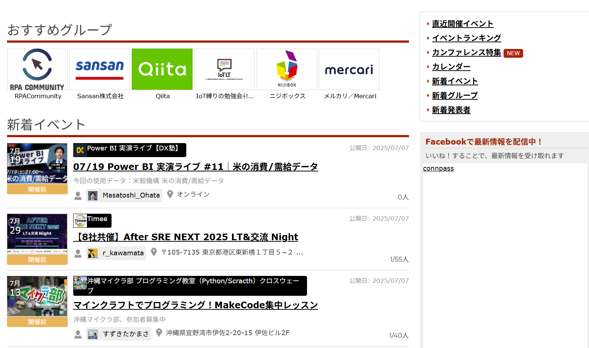Open the IoT LT group logo
589x348 pixels.
click(224, 70)
